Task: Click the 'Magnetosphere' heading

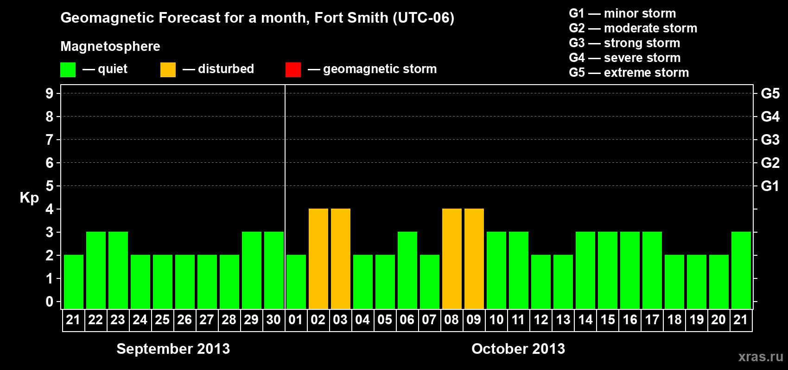Action: point(110,46)
